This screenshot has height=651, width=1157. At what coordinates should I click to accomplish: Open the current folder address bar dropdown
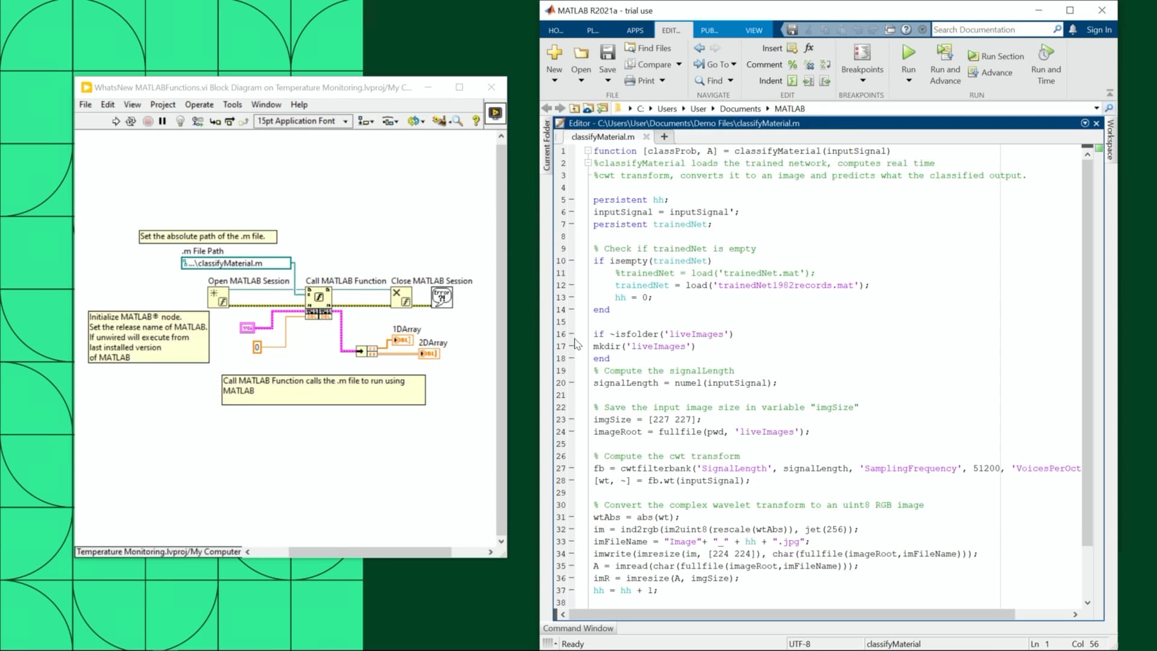pos(1096,108)
